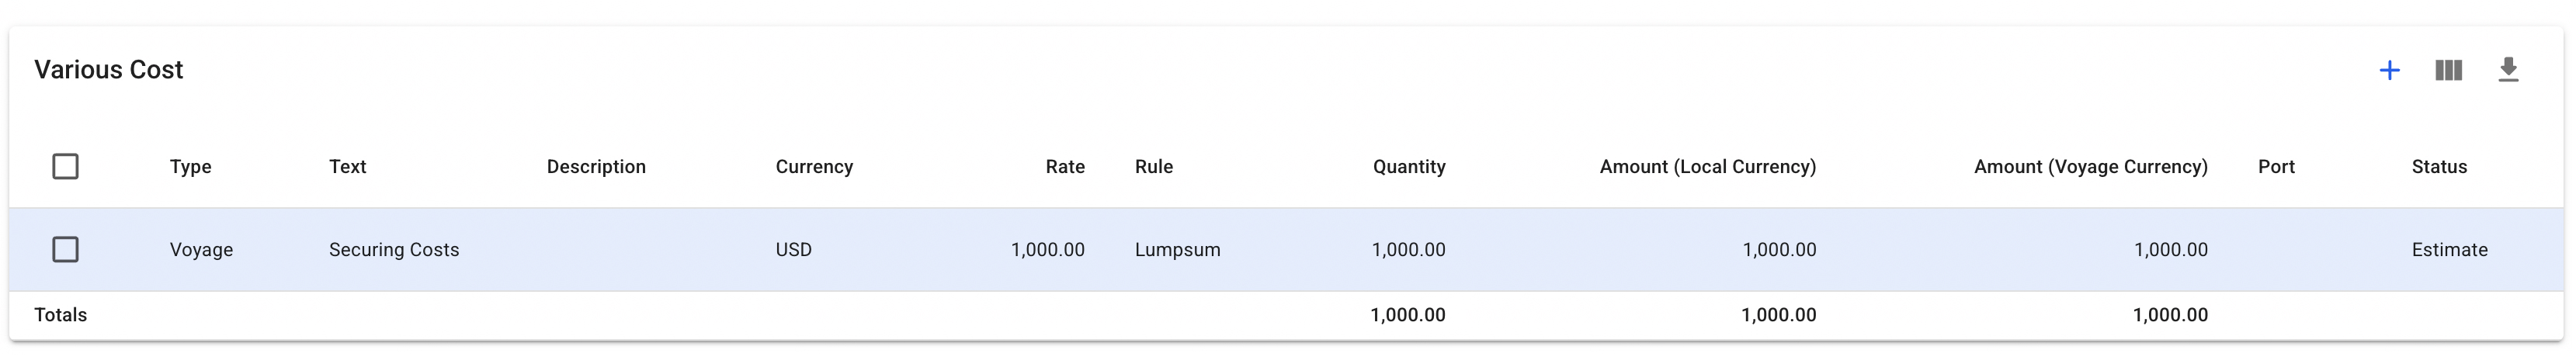Sort by the Status column header
This screenshot has height=357, width=2576.
click(2439, 167)
